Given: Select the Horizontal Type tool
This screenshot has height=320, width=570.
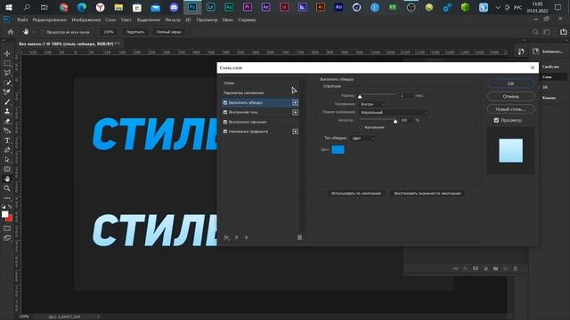Looking at the screenshot, I should pos(7,140).
